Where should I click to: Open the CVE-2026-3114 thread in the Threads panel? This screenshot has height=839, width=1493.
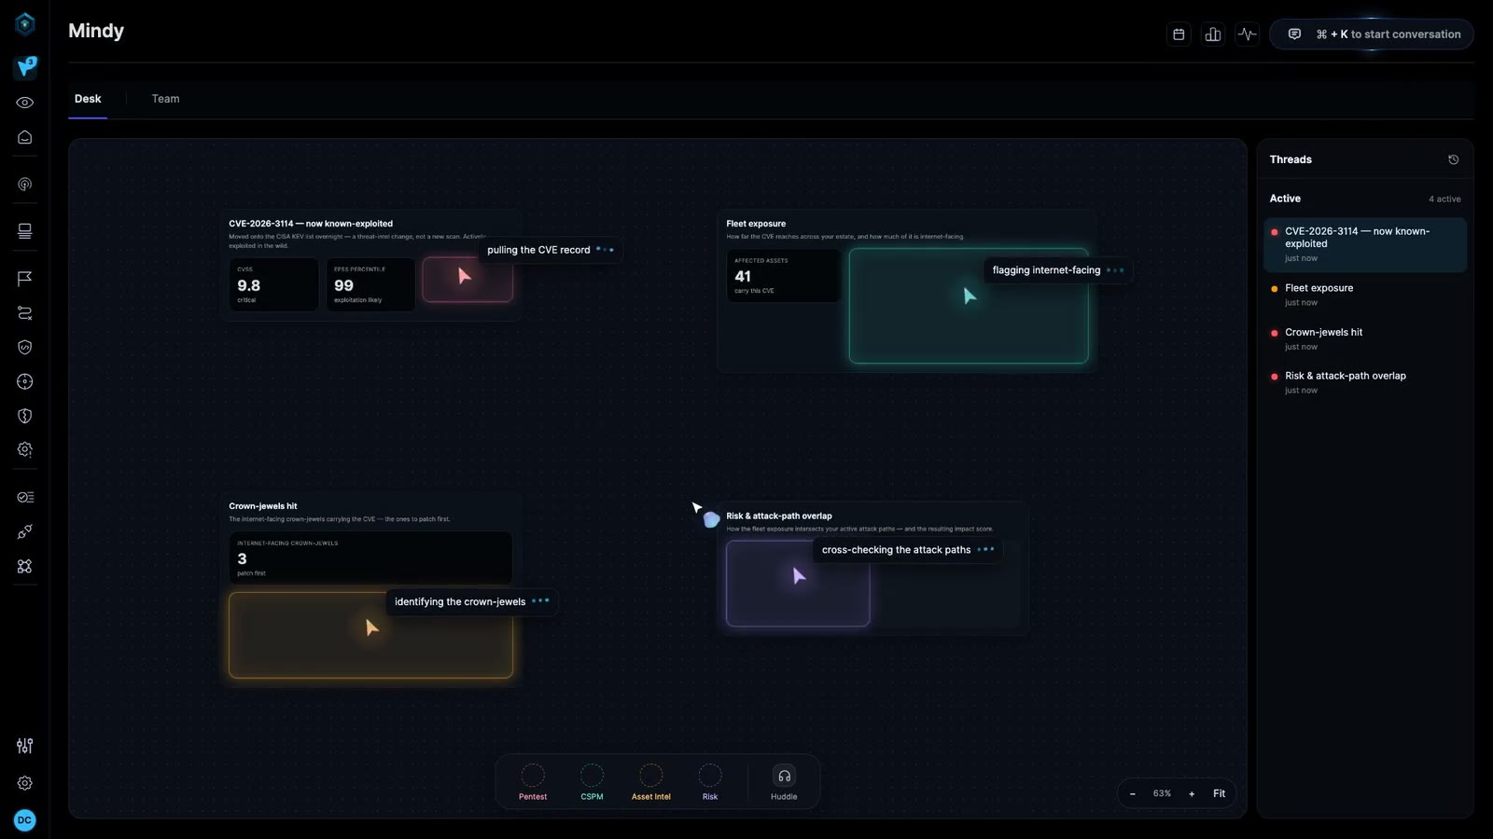[1365, 244]
